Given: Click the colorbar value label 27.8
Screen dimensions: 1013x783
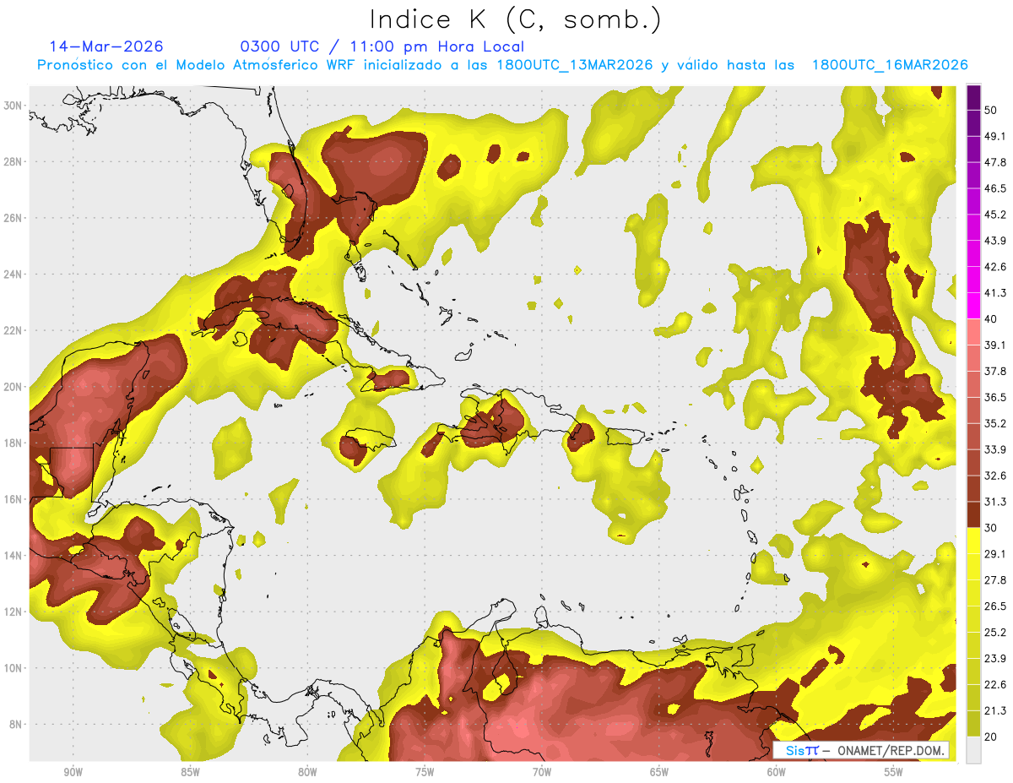Looking at the screenshot, I should pos(995,580).
